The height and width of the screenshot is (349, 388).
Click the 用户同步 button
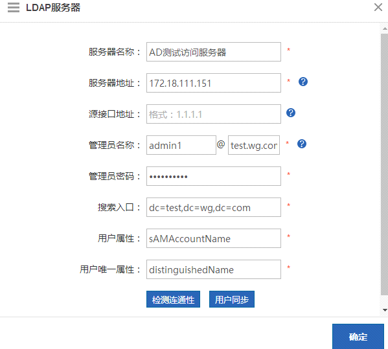pos(232,299)
